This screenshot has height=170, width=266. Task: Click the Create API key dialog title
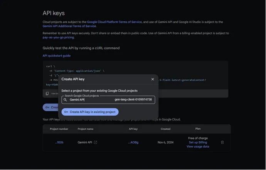tap(73, 79)
